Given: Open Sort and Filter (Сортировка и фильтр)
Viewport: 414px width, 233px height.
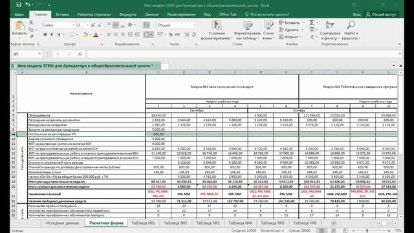Looking at the screenshot, I should pyautogui.click(x=330, y=30).
